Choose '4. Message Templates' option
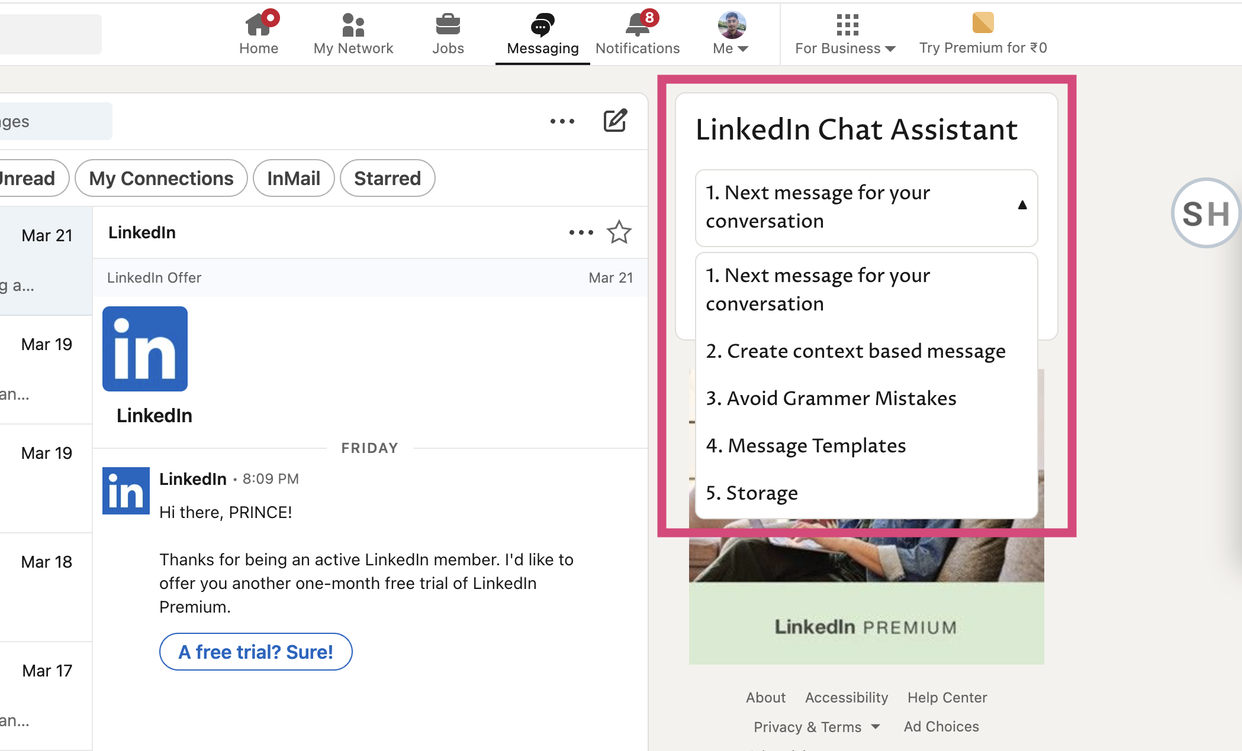 [867, 446]
